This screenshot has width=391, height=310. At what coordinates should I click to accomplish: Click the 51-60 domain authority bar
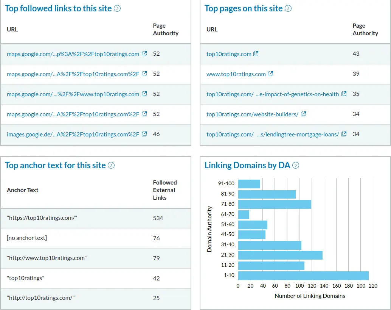coord(253,225)
